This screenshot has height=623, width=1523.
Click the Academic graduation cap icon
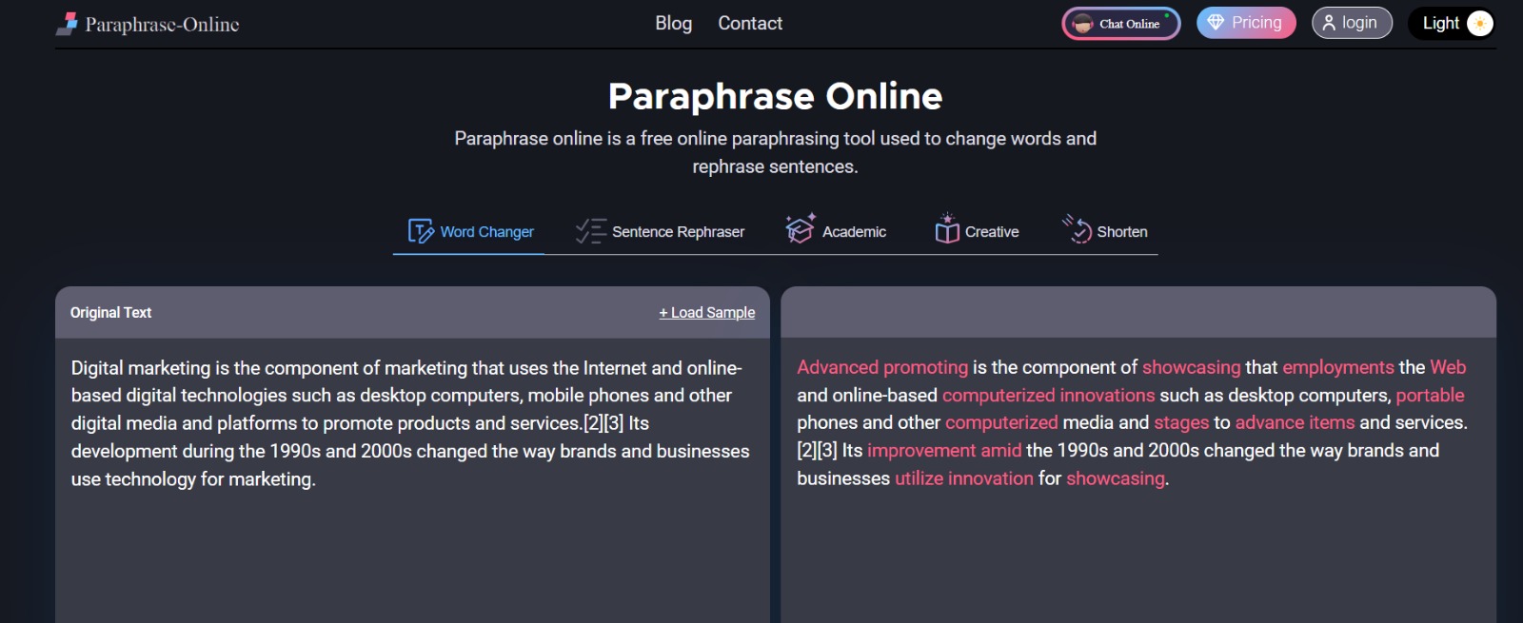[x=800, y=229]
